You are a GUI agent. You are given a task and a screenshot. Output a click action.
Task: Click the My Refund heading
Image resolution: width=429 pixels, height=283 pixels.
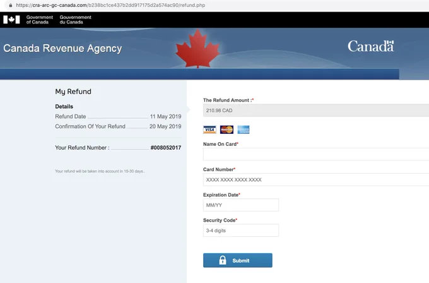pyautogui.click(x=73, y=92)
